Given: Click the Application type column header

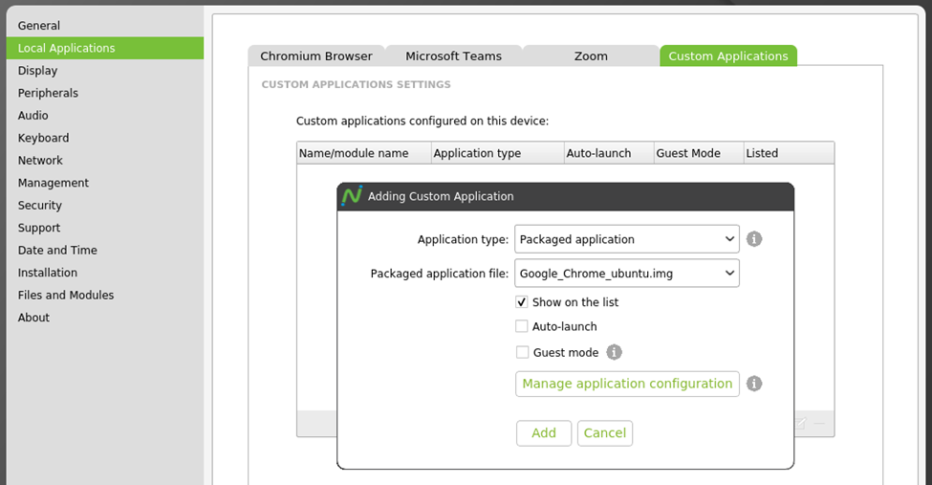Looking at the screenshot, I should (497, 153).
